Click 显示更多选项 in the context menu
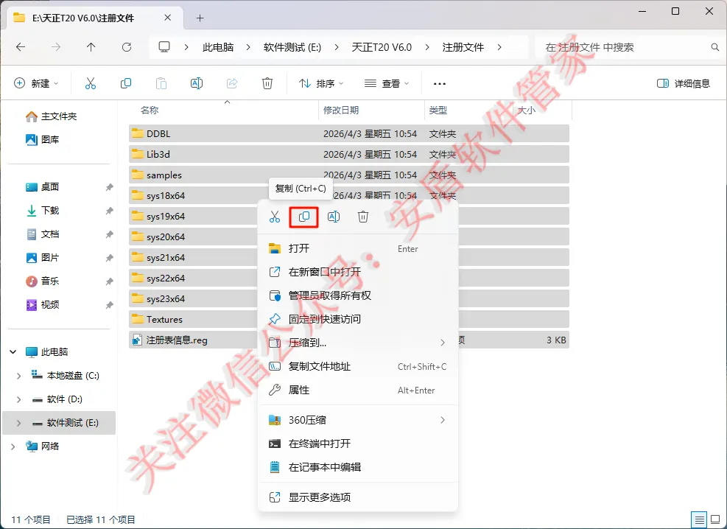The height and width of the screenshot is (529, 727). point(357,497)
